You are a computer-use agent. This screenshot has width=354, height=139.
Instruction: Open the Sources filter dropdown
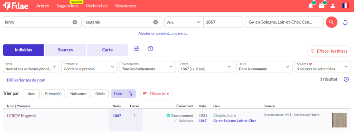322,66
